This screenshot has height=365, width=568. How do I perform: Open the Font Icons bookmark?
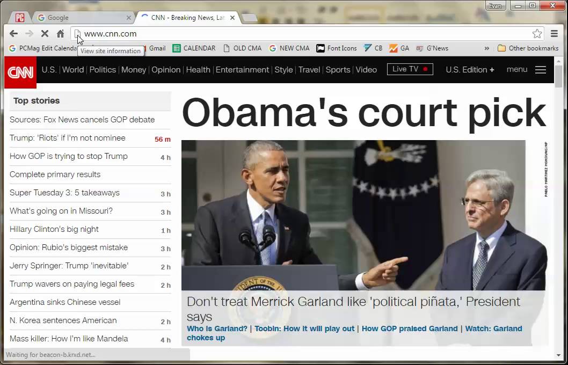337,48
